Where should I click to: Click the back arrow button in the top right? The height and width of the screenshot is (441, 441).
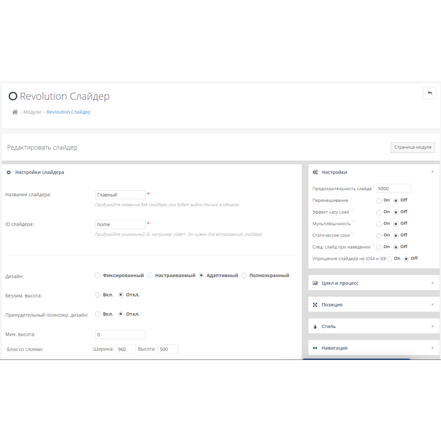point(429,93)
